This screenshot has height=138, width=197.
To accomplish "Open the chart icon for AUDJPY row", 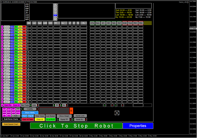I will pos(2,32).
